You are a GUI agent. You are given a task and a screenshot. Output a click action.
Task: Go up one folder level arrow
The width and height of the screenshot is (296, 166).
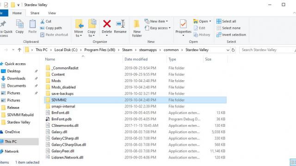[x=19, y=50]
